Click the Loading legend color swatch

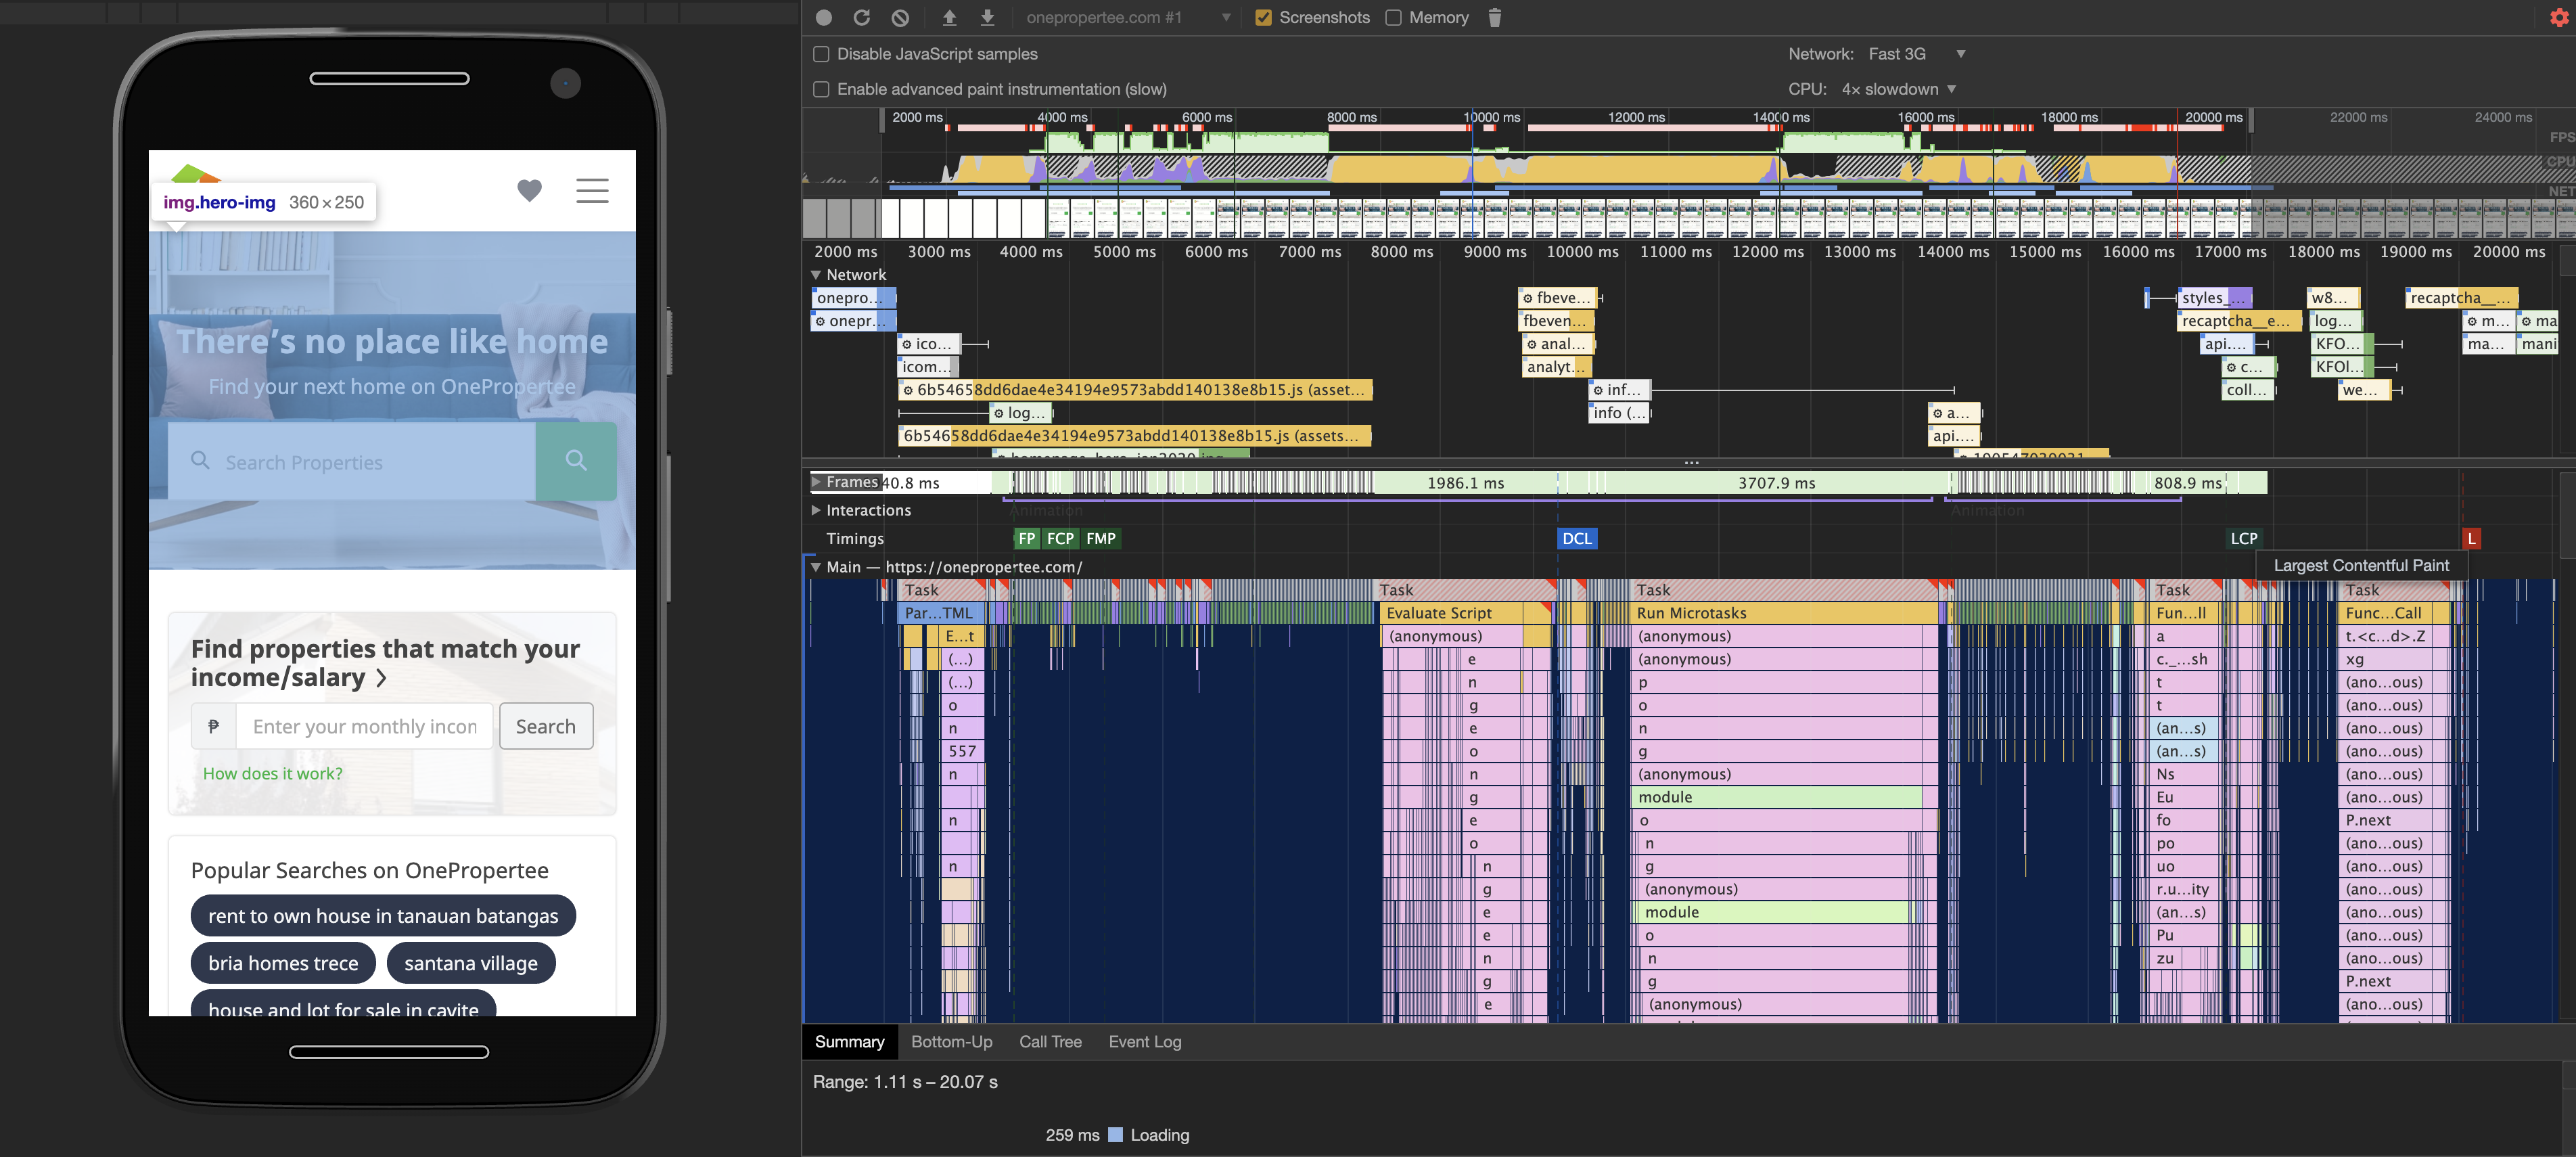tap(1115, 1134)
